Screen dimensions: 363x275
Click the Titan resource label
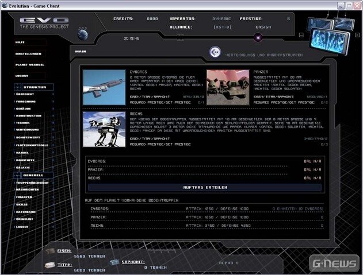pyautogui.click(x=65, y=265)
